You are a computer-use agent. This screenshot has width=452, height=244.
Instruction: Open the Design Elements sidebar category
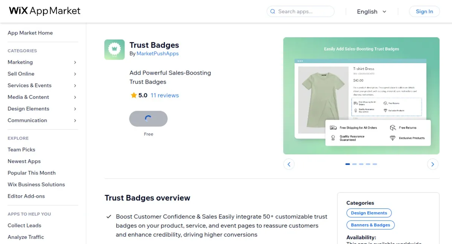pyautogui.click(x=28, y=108)
